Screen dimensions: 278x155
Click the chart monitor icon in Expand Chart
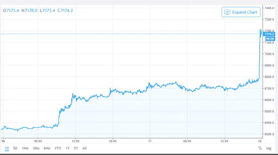point(227,12)
